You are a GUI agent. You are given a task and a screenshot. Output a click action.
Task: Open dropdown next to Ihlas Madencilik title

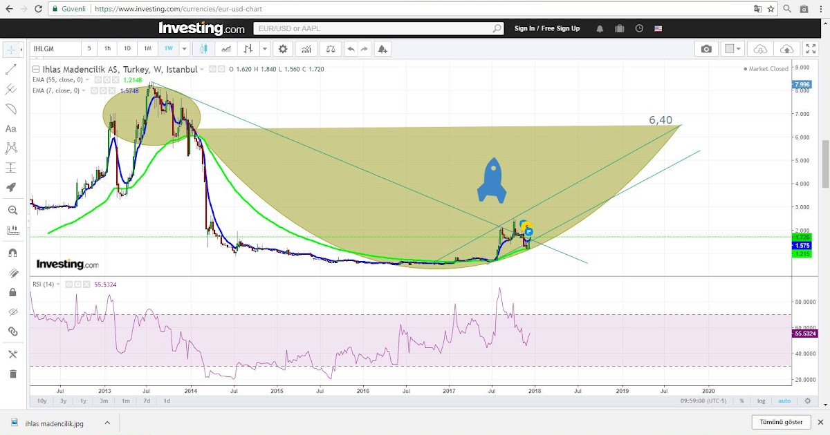click(202, 70)
